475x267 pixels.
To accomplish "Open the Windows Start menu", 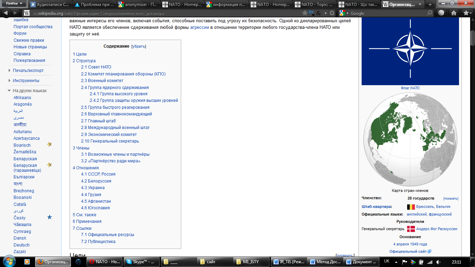I will point(9,261).
